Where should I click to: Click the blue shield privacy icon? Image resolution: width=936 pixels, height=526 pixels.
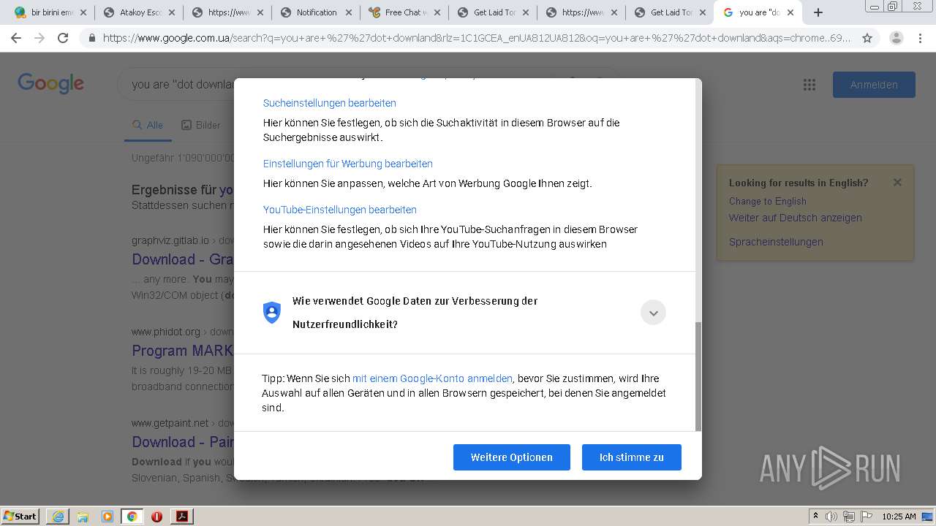click(272, 313)
